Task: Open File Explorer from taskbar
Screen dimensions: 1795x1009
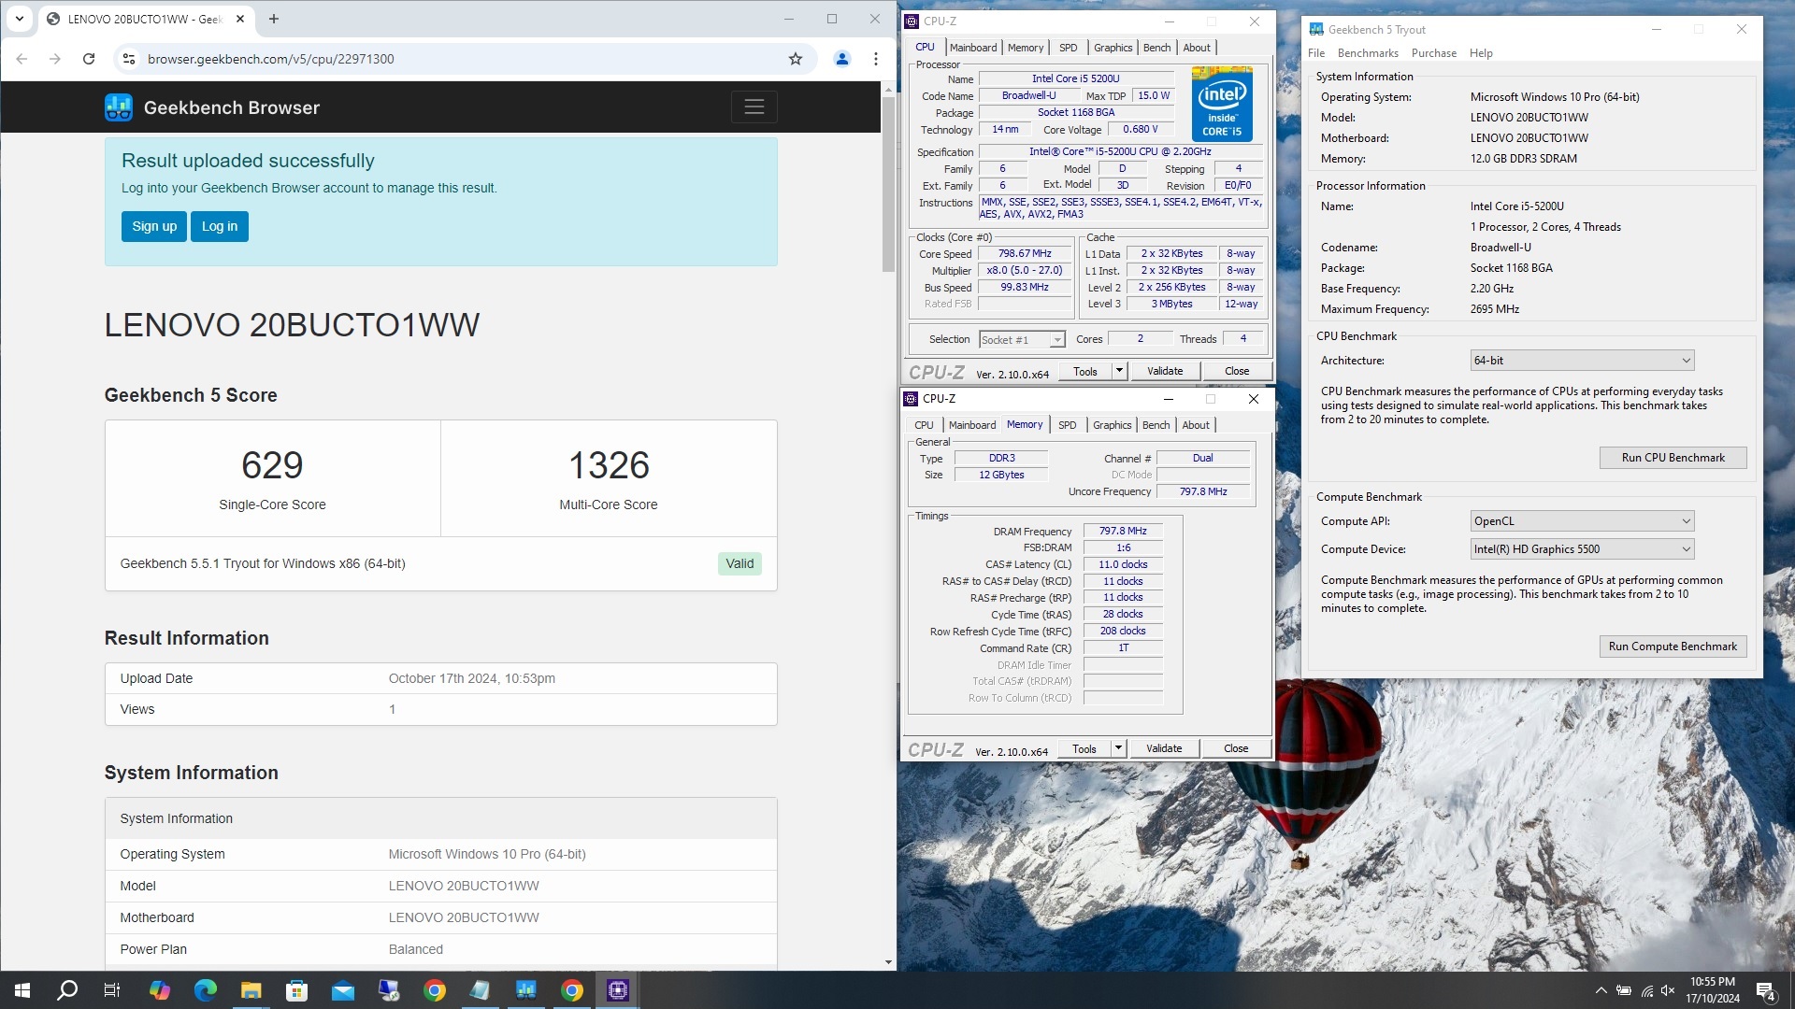Action: click(x=251, y=990)
